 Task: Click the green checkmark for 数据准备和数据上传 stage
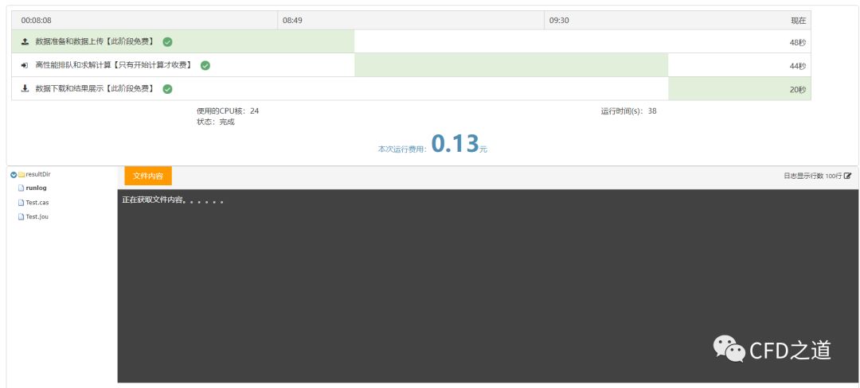pos(167,41)
